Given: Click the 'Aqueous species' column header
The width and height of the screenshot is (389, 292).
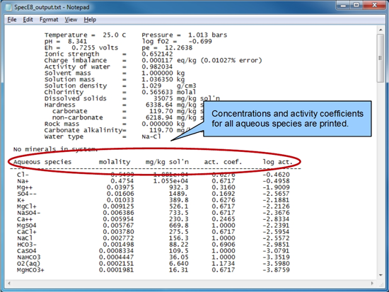Looking at the screenshot, I should pos(42,162).
